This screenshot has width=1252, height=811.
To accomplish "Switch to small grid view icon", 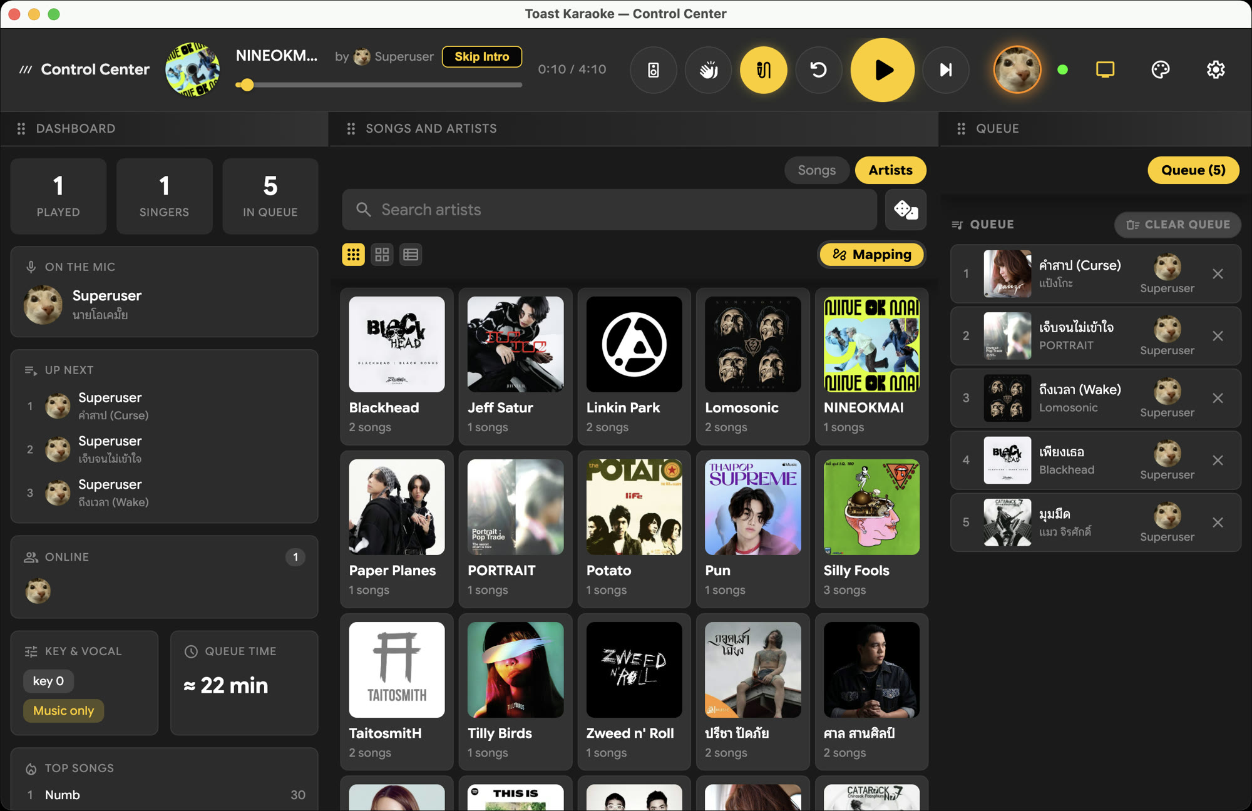I will coord(353,255).
